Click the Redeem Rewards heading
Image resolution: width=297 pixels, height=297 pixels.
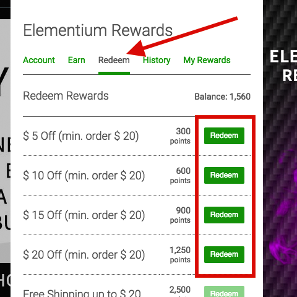click(x=66, y=96)
